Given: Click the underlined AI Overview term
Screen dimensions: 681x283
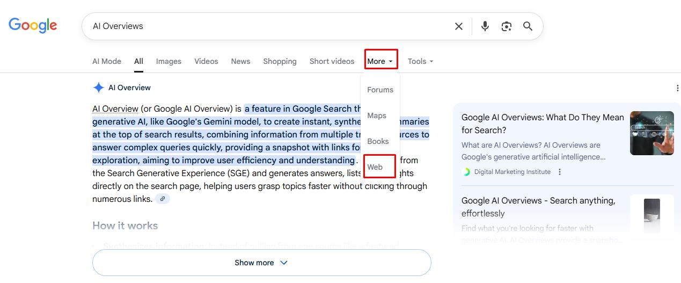Looking at the screenshot, I should pyautogui.click(x=115, y=108).
